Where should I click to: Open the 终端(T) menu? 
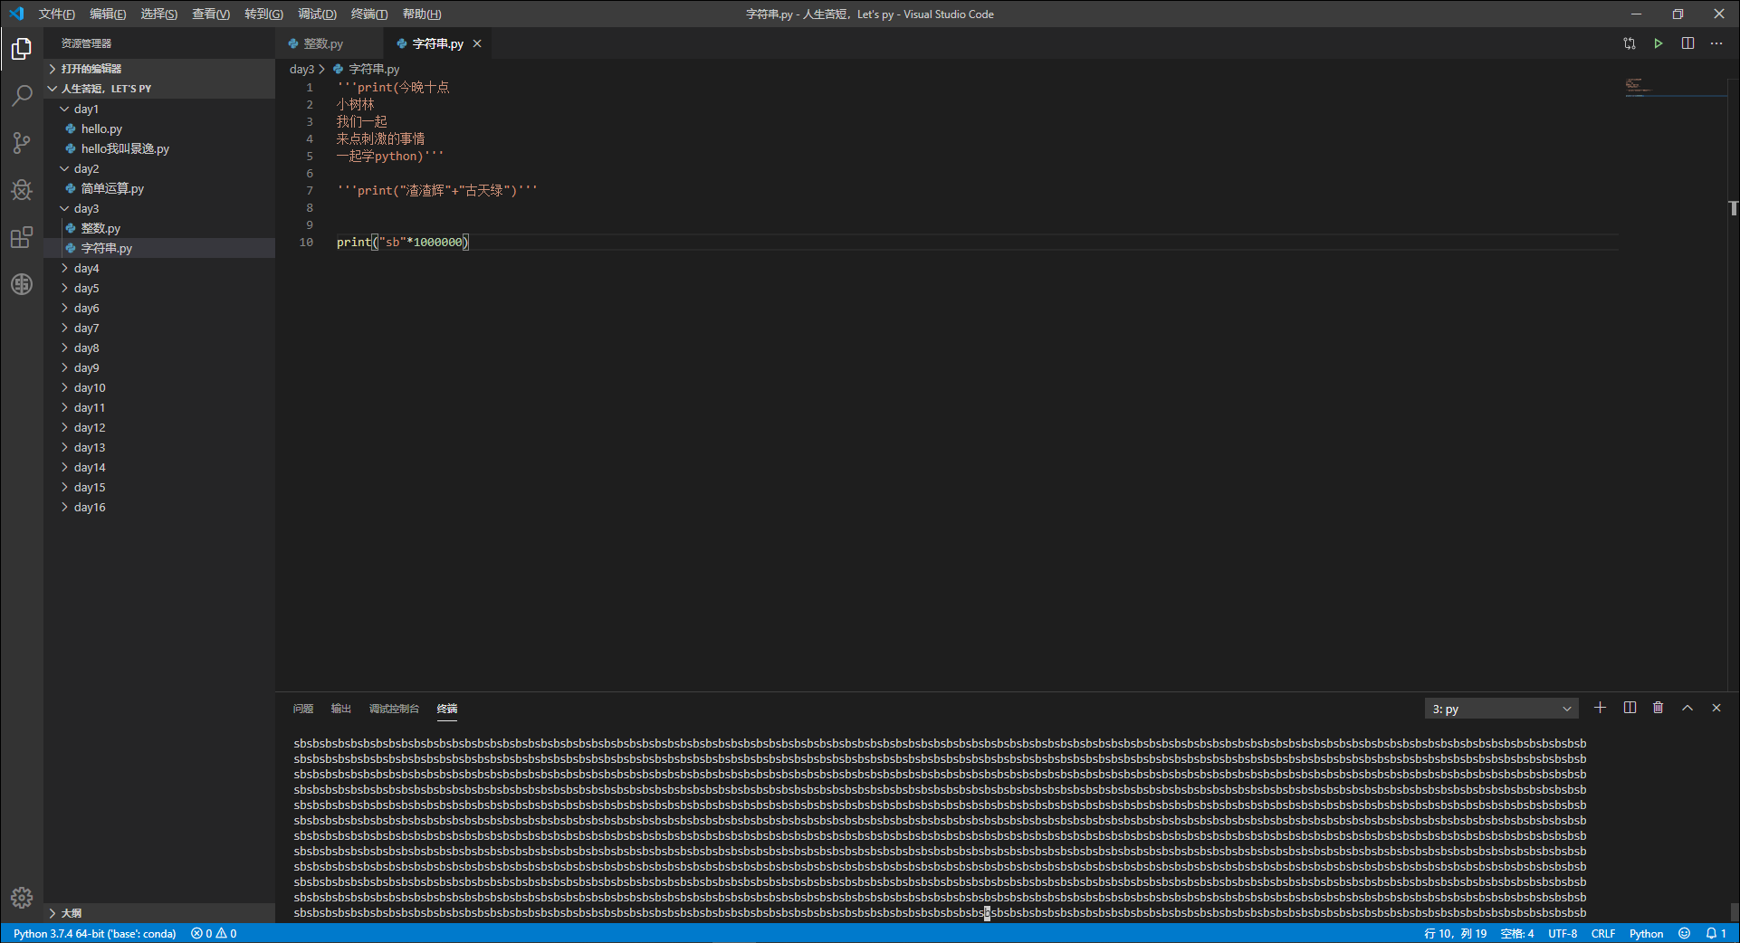point(368,14)
